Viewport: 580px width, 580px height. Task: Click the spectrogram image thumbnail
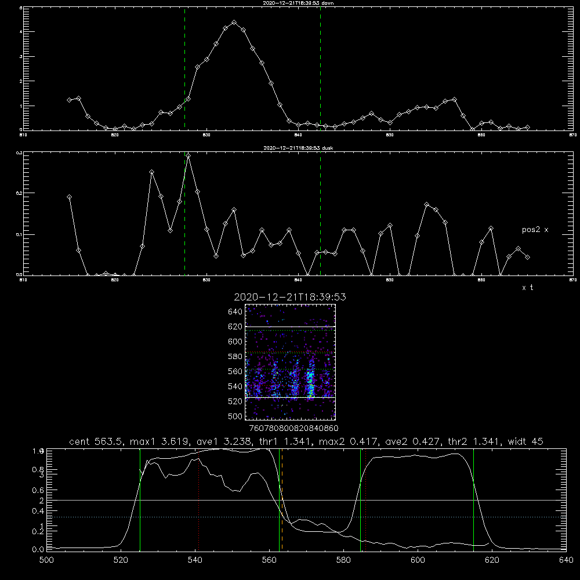pos(290,362)
